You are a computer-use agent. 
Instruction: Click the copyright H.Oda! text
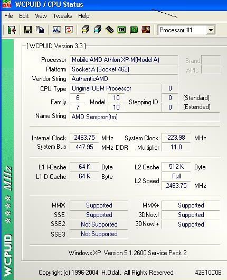[x=107, y=273]
